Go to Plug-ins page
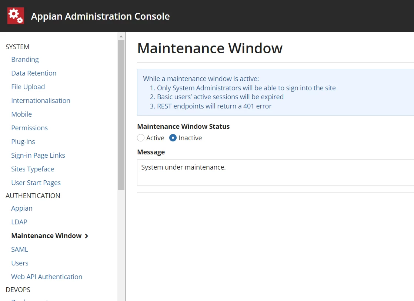Image resolution: width=414 pixels, height=301 pixels. pos(23,142)
